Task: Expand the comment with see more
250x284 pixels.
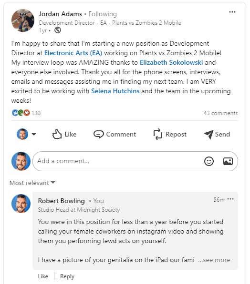Action: click(x=214, y=260)
